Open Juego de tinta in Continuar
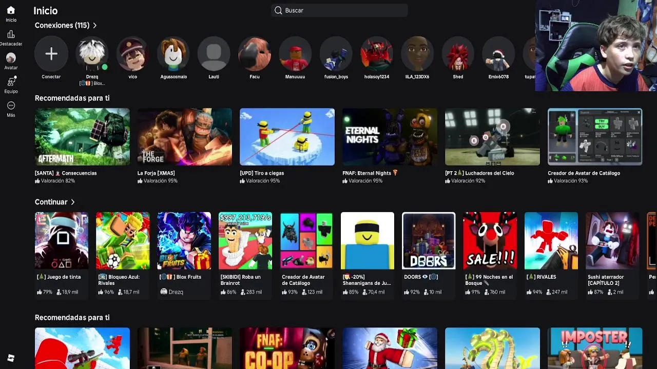The height and width of the screenshot is (369, 657). pyautogui.click(x=62, y=240)
